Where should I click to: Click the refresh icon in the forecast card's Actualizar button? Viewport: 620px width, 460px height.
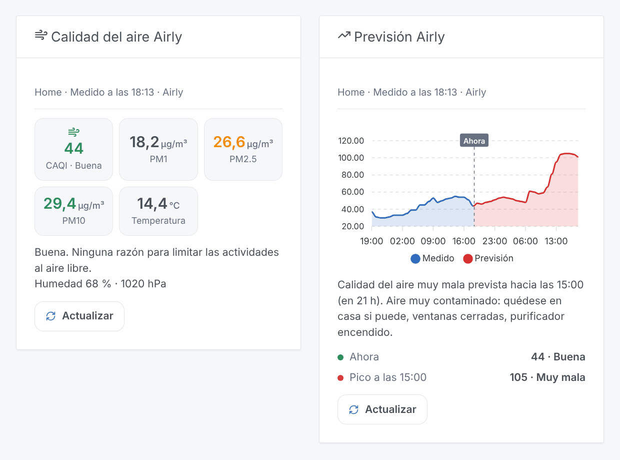tap(353, 409)
